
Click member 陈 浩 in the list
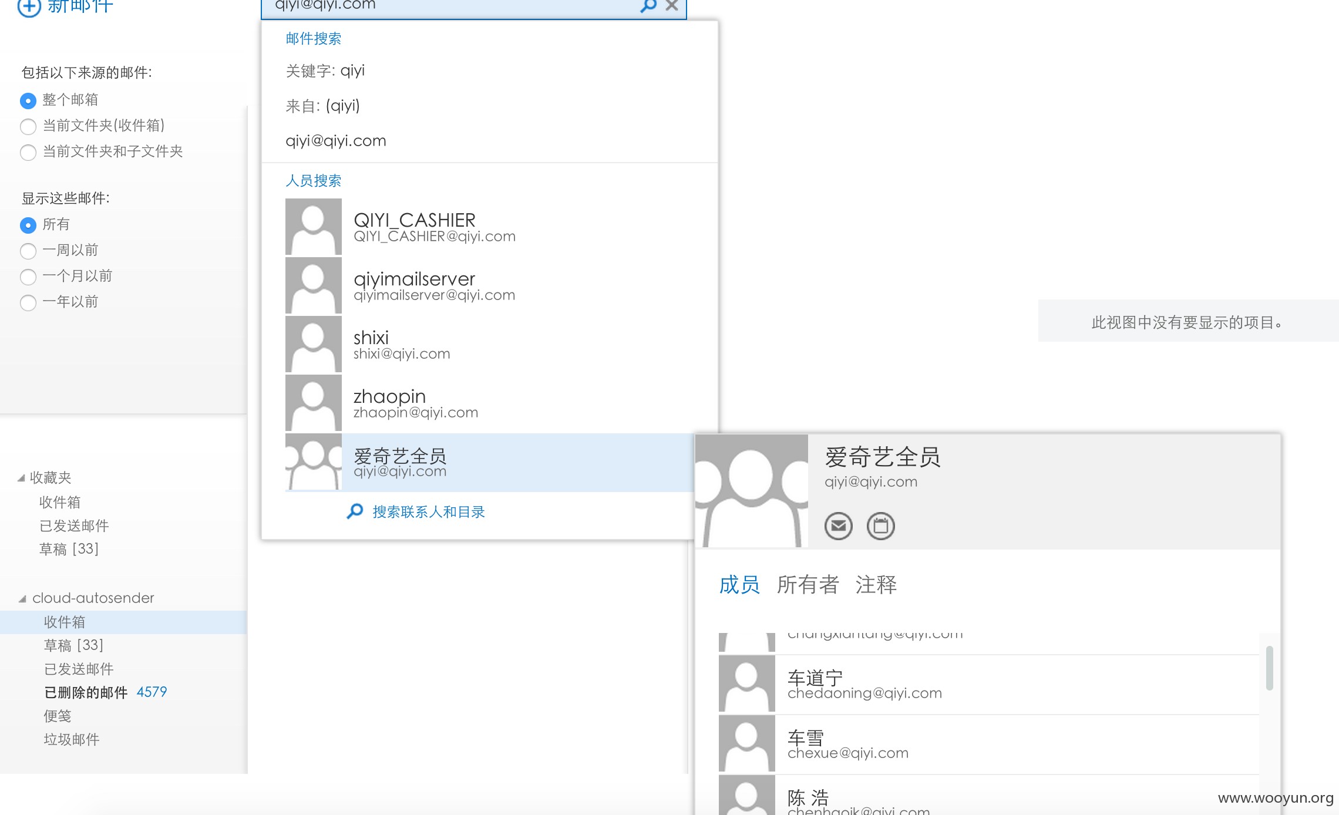pyautogui.click(x=989, y=795)
